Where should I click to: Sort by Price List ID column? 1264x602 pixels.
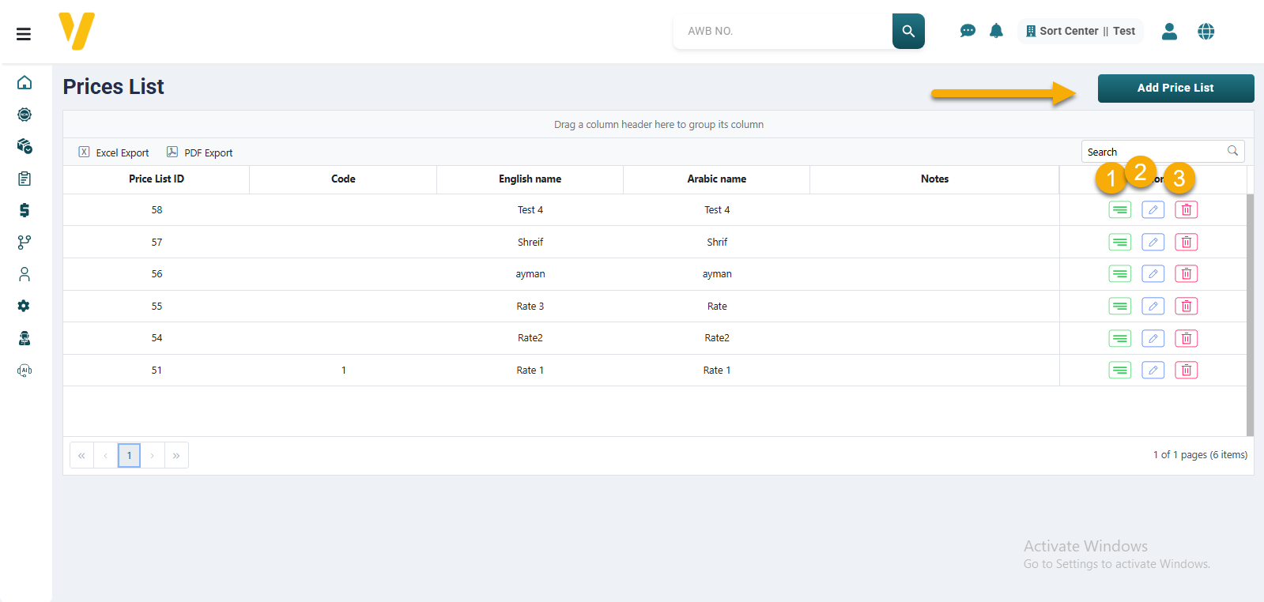157,179
